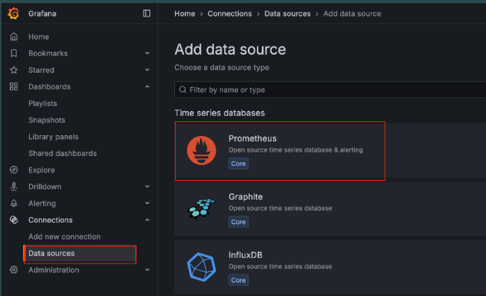
Task: Click the Alerting bell icon
Action: pyautogui.click(x=14, y=203)
